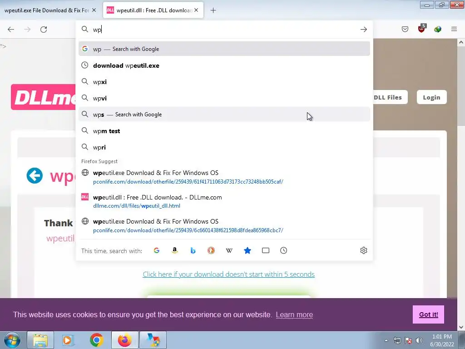Choose 'wp — Search with Google' suggestion
This screenshot has width=465, height=349.
coord(224,49)
